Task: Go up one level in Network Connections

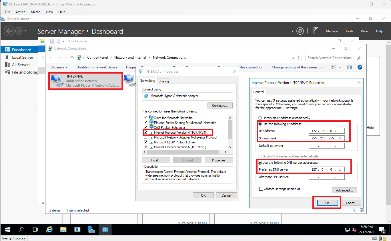Action: pyautogui.click(x=72, y=58)
